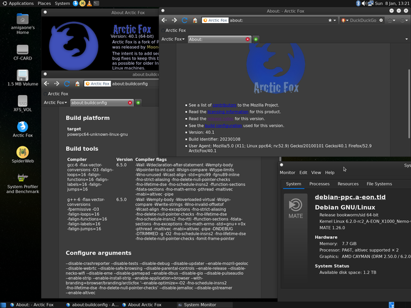The image size is (411, 308).
Task: Launch VLC cone icon in top panel
Action: 89,3
